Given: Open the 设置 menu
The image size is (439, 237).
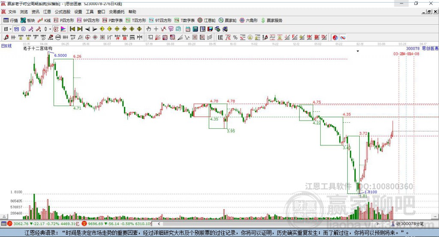Looking at the screenshot, I should [78, 12].
